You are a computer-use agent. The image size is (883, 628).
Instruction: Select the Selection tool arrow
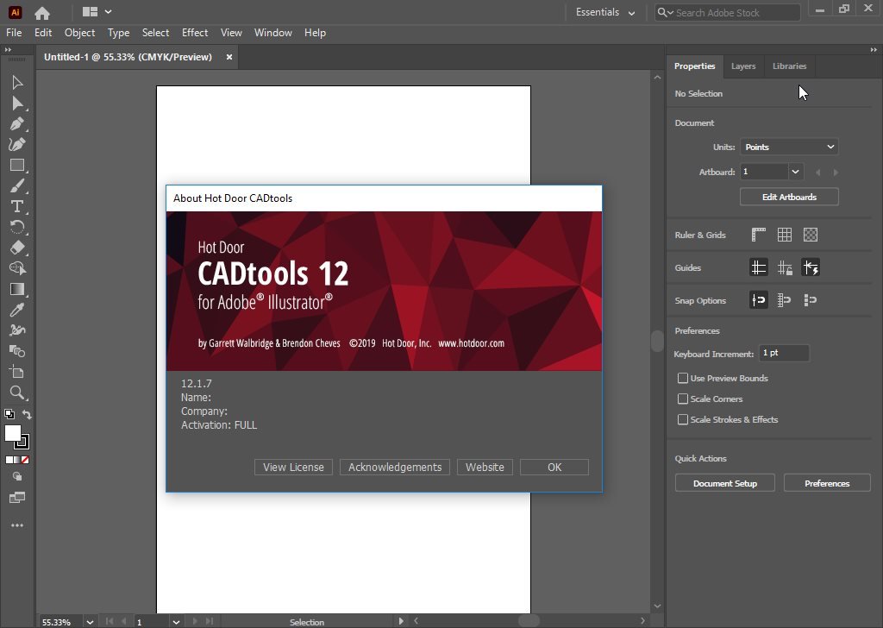click(x=17, y=83)
